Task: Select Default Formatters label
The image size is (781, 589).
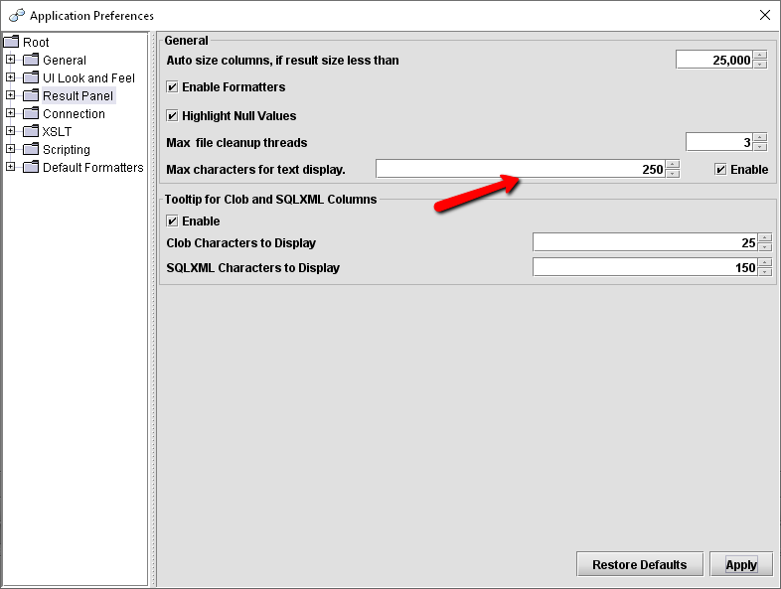Action: [93, 168]
